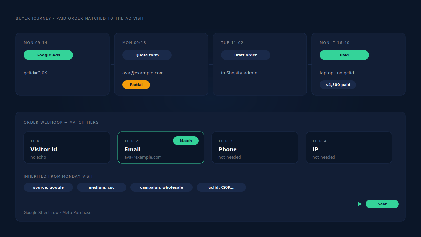
Task: Click the TUE 11:02 timestamp
Action: point(232,43)
